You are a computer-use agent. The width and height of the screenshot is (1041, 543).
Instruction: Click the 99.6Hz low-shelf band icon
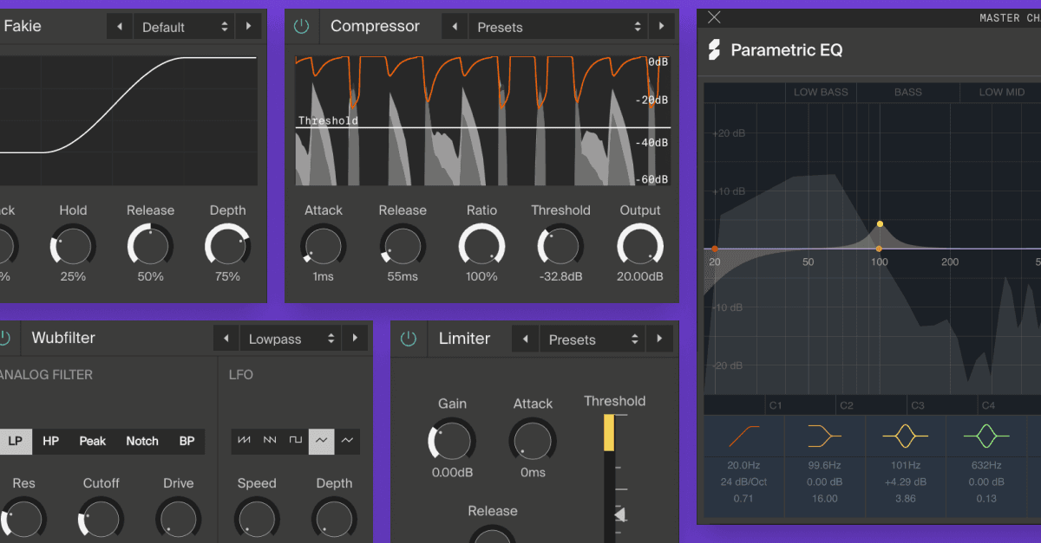pos(824,435)
